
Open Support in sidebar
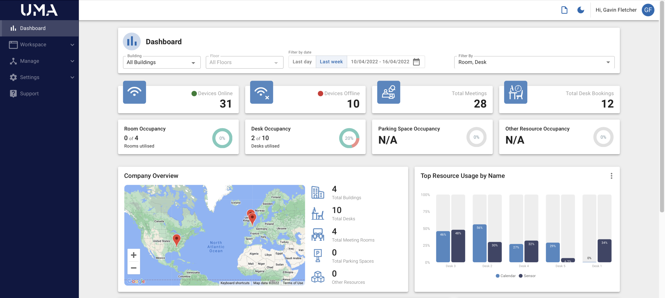[x=39, y=94]
